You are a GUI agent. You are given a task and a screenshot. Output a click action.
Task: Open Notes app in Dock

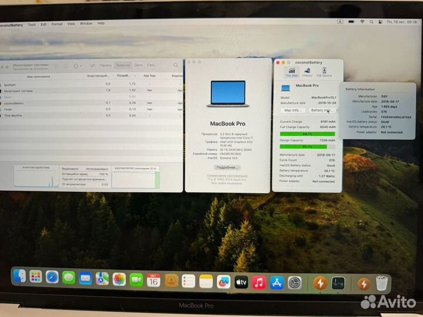tap(206, 282)
